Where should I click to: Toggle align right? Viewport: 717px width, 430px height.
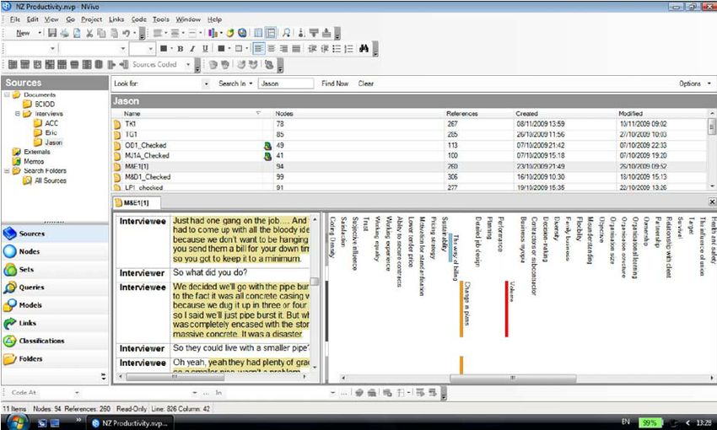[283, 48]
